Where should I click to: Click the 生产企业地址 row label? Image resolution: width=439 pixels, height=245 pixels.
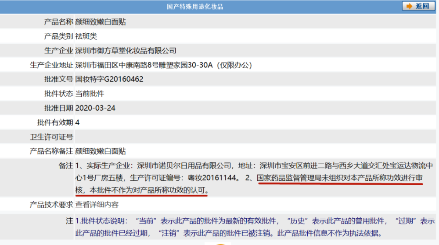pyautogui.click(x=51, y=65)
